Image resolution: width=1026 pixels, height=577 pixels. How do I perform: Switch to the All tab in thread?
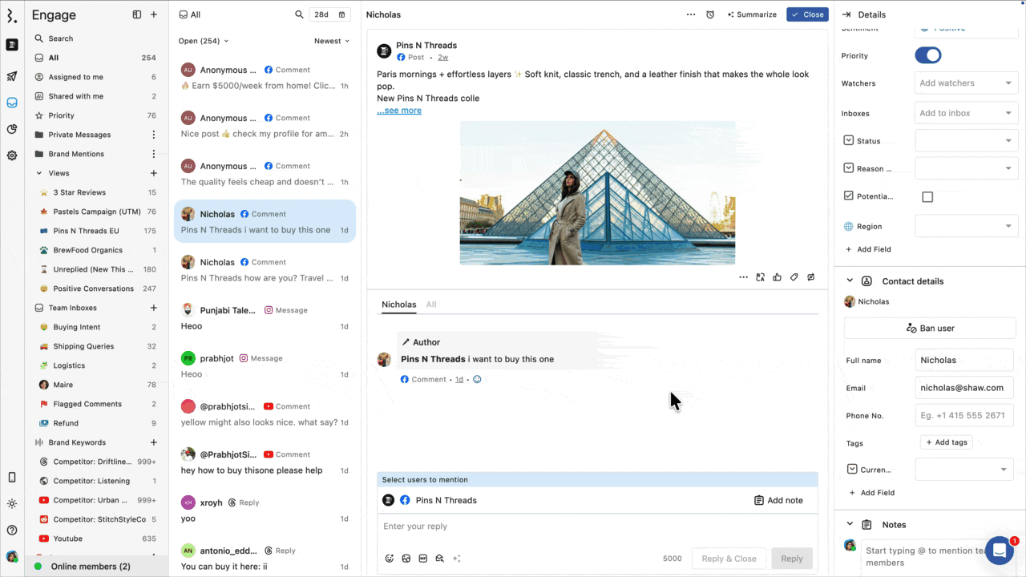coord(431,305)
